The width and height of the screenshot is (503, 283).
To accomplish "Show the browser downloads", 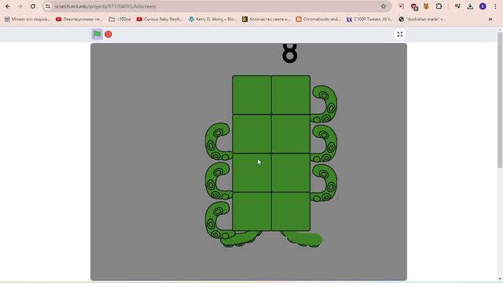I will click(x=470, y=6).
